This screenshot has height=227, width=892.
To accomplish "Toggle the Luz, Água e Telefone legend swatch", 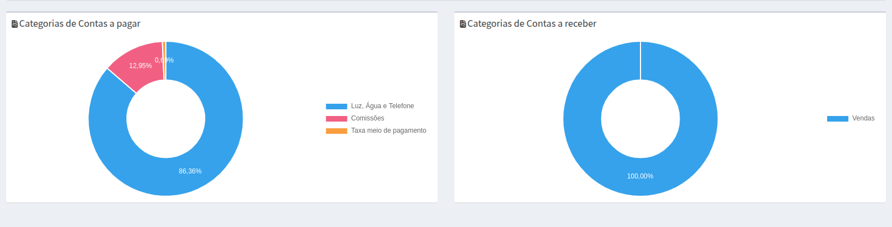I will pos(336,106).
